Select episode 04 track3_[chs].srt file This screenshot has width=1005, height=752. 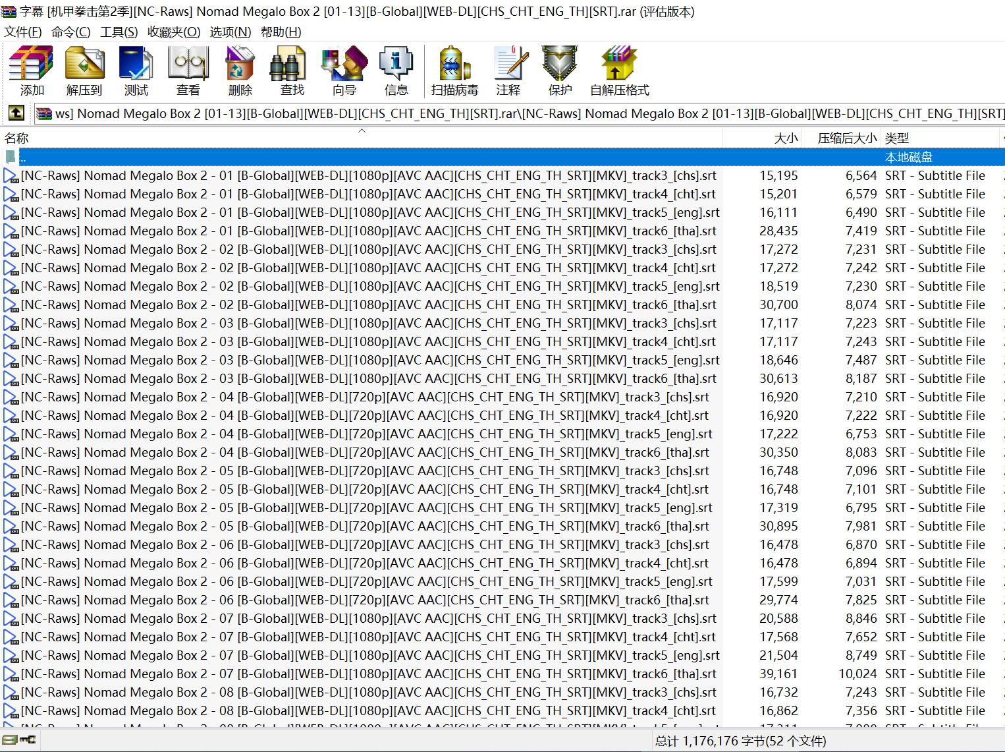(365, 397)
